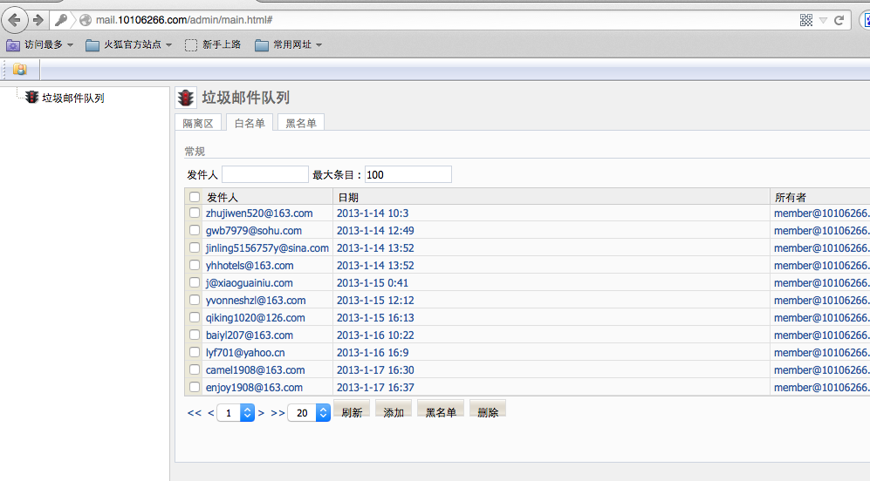870x481 pixels.
Task: Open the 新手上路 bookmark
Action: coord(213,45)
